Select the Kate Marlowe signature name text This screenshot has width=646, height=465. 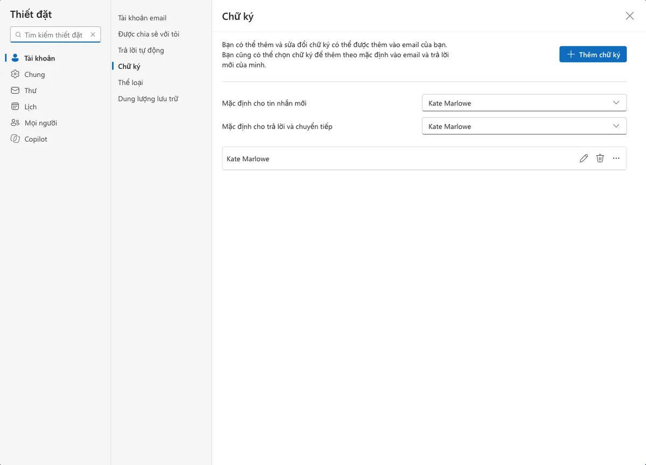coord(248,159)
